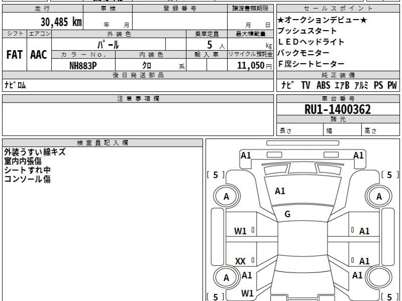
Task: Select the AAC air conditioner value
Action: coord(39,55)
